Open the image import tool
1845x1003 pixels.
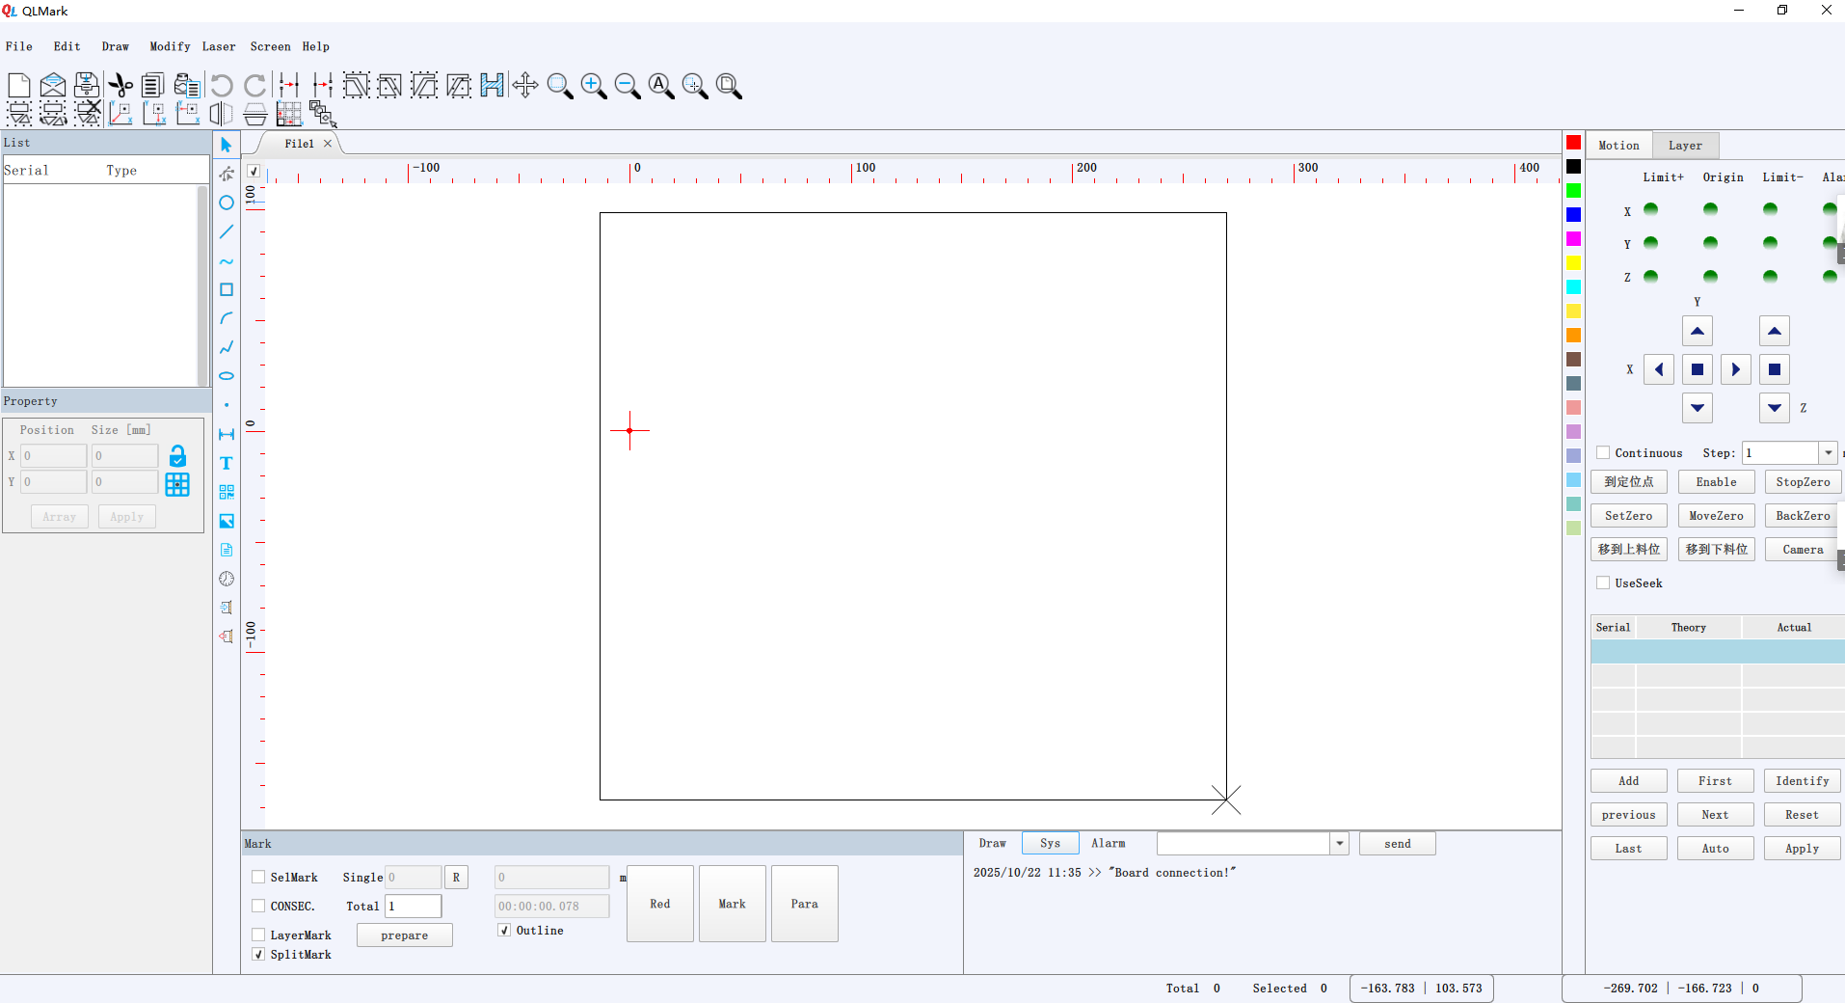(226, 521)
